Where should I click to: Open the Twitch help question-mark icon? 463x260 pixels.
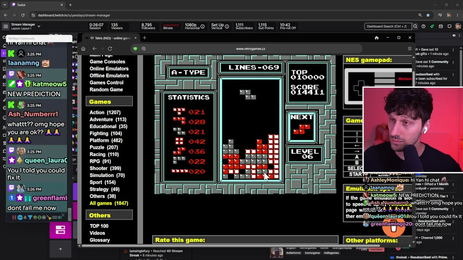(423, 26)
